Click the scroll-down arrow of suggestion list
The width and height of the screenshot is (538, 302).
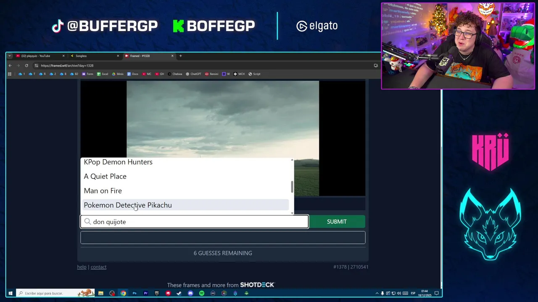click(x=292, y=213)
